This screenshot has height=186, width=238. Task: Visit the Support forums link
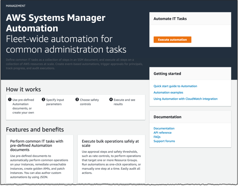[x=164, y=141]
